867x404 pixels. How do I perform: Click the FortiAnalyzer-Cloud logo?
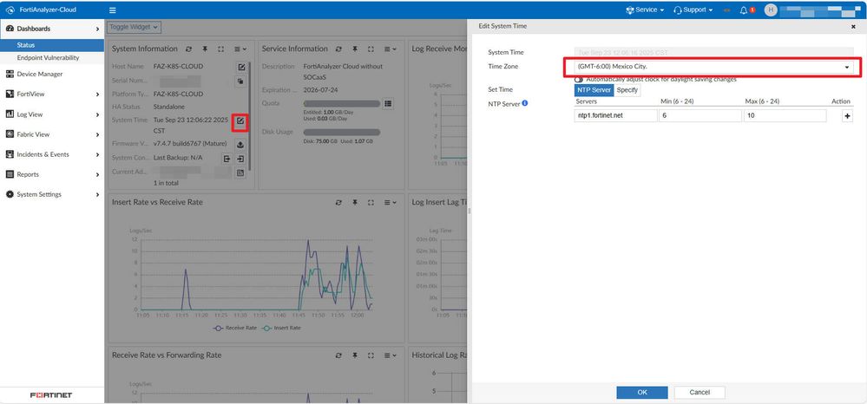tap(42, 10)
